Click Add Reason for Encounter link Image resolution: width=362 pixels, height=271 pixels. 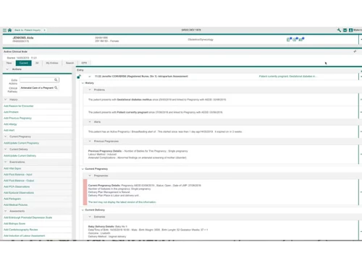[x=19, y=106]
